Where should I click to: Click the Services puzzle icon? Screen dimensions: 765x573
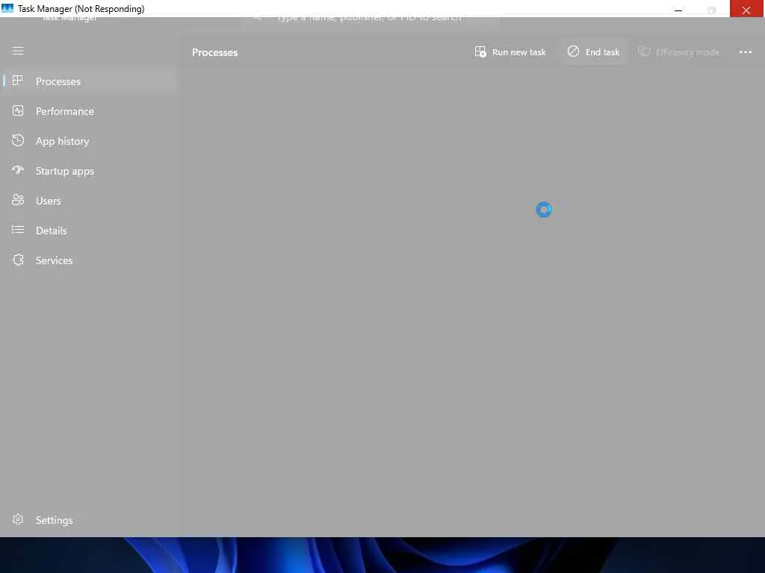(18, 260)
